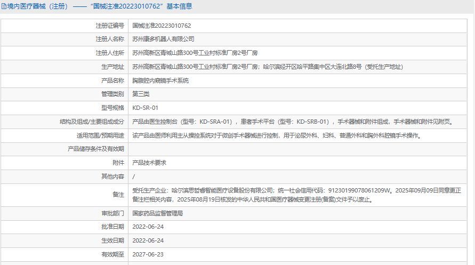475x265 pixels.
Task: Click the '附件' label
Action: coord(118,163)
